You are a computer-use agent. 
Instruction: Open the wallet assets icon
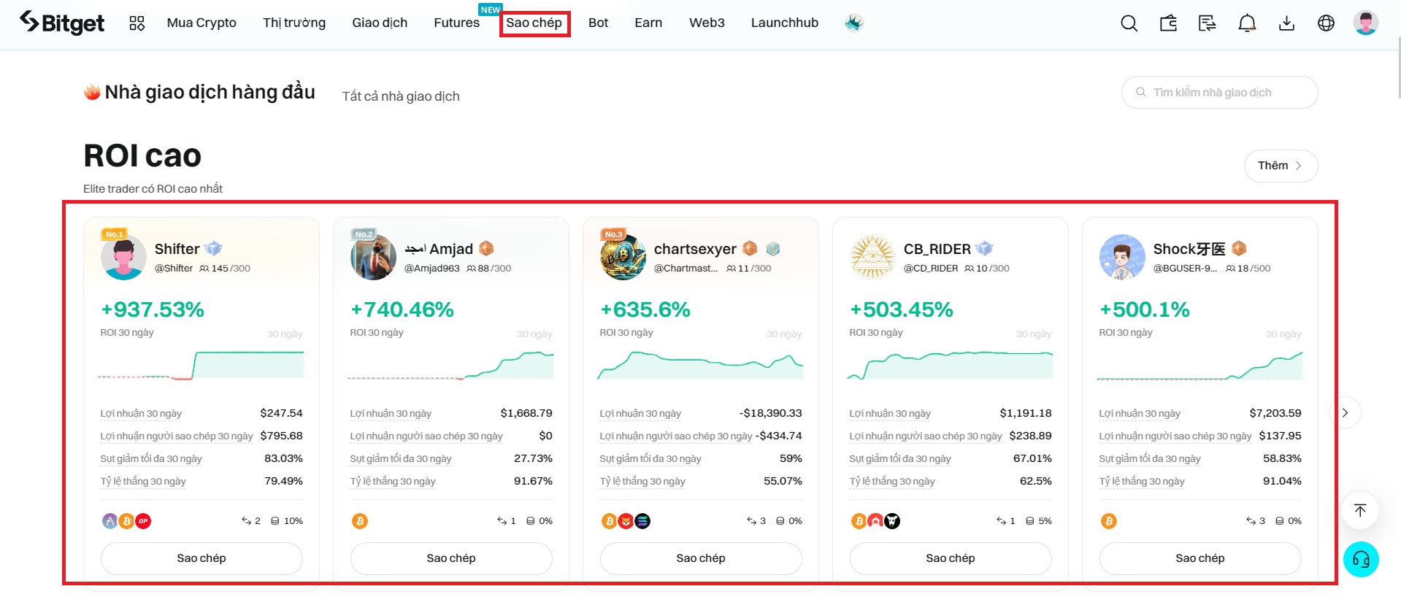point(1168,23)
